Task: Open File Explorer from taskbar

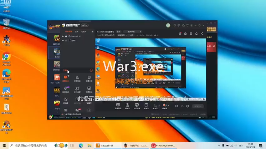Action: point(89,145)
